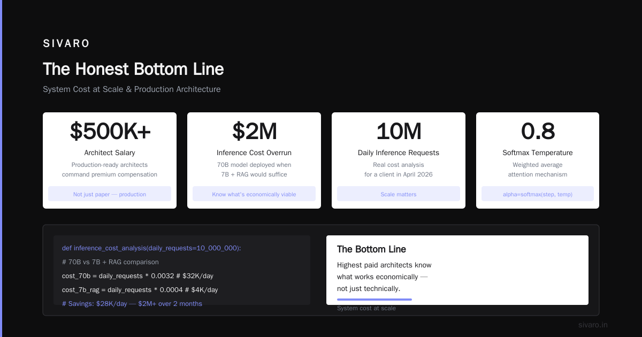The width and height of the screenshot is (642, 337).
Task: Click the $2M figure
Action: [254, 132]
